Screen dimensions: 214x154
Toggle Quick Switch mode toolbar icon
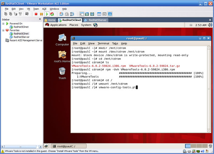point(92,14)
